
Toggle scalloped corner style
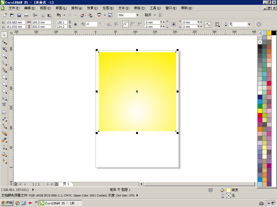click(x=133, y=24)
